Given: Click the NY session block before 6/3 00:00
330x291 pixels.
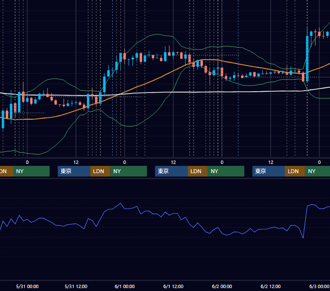Looking at the screenshot, I should pos(317,171).
